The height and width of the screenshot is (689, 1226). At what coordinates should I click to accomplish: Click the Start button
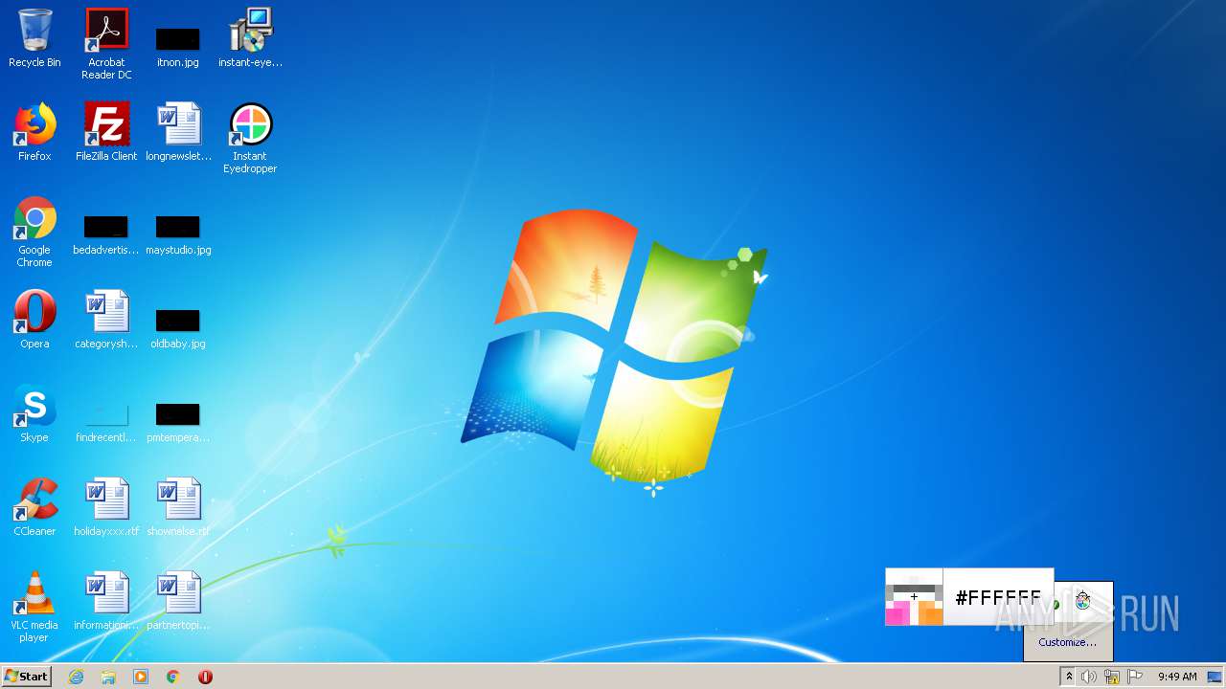27,677
